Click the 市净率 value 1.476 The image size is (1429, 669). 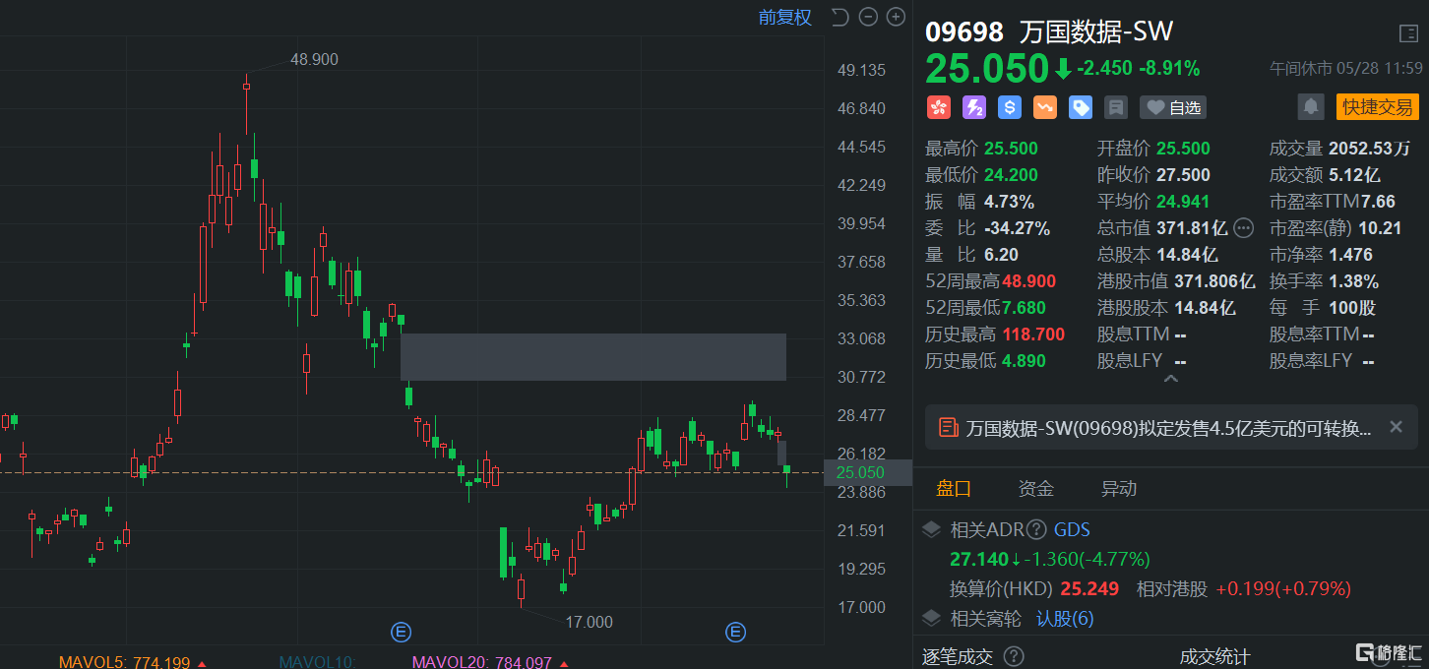[x=1351, y=255]
